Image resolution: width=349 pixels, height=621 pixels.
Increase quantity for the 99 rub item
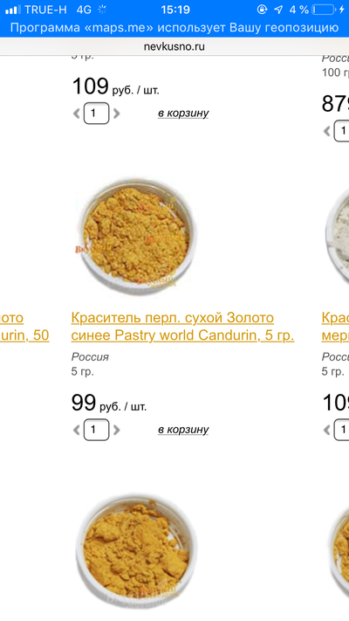116,430
